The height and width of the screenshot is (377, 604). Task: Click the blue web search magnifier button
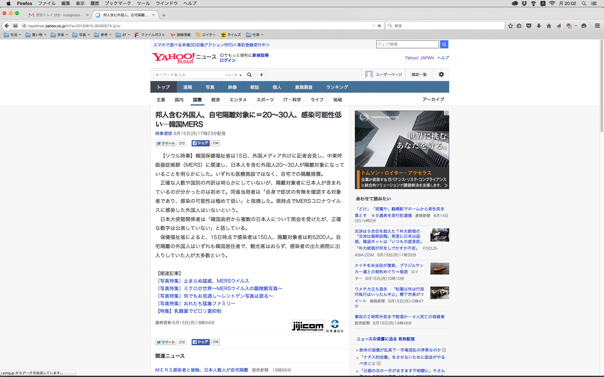coord(444,44)
